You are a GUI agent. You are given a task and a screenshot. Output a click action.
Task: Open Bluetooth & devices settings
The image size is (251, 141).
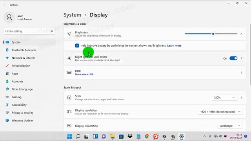[x=30, y=50]
